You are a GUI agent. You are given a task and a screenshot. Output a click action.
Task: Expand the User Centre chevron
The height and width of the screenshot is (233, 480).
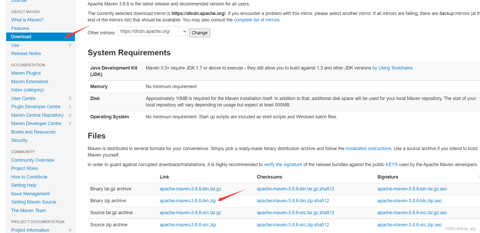(70, 98)
